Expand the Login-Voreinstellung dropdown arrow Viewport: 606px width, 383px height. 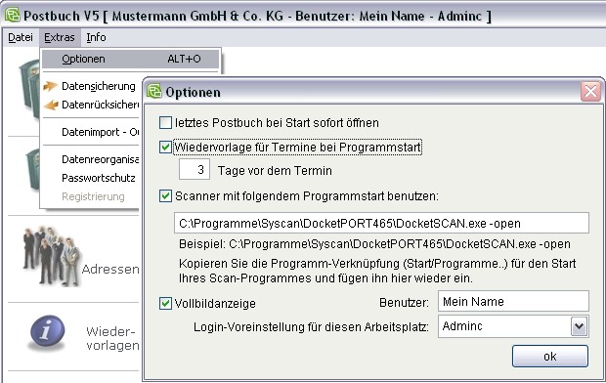579,326
